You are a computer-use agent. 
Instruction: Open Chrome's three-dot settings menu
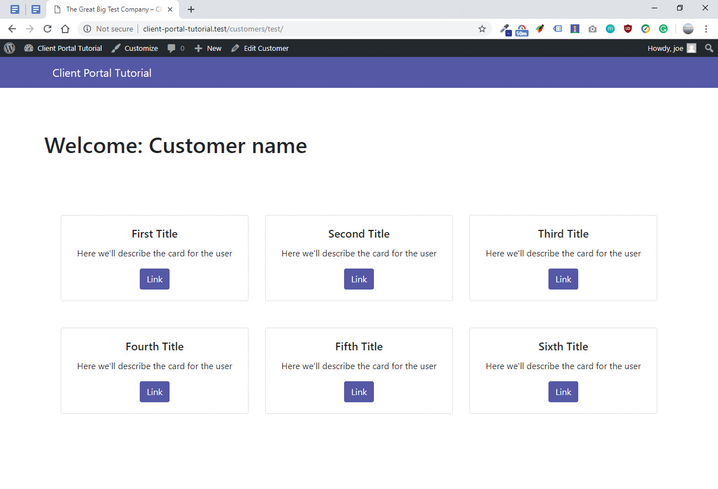point(707,28)
